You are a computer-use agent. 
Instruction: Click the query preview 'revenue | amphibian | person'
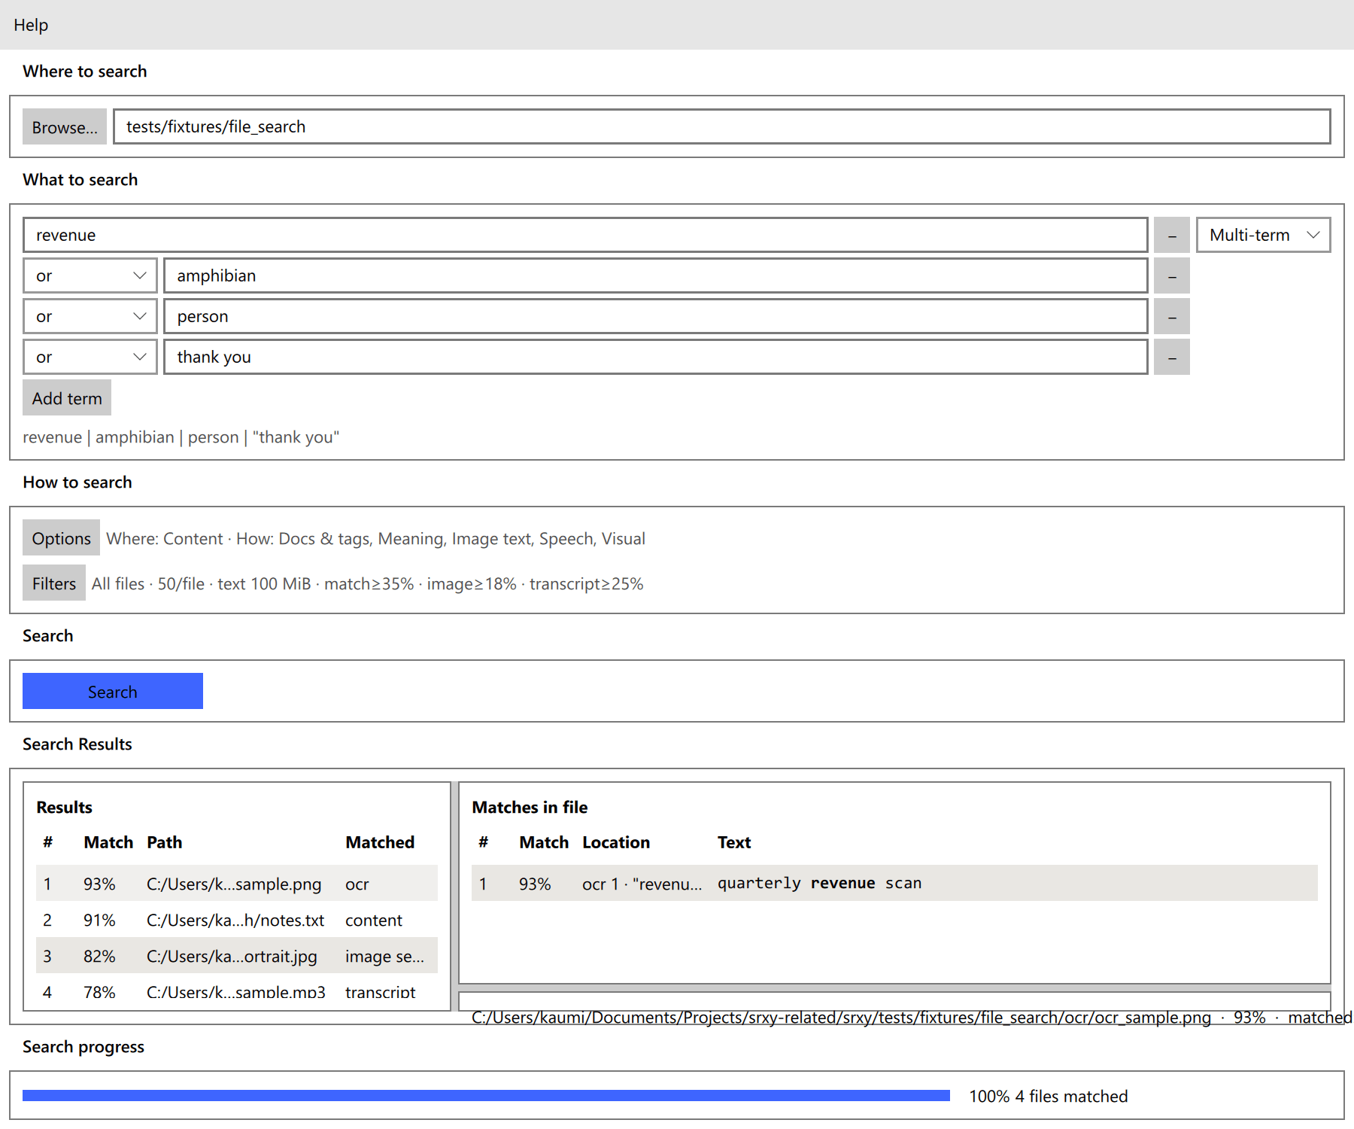181,437
